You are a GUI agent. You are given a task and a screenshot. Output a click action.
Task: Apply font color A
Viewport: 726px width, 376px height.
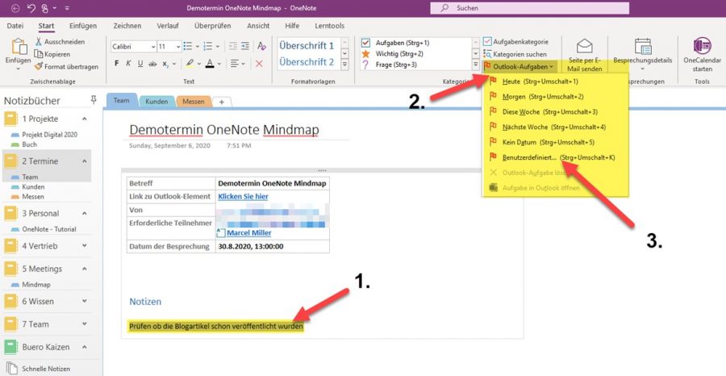(210, 64)
